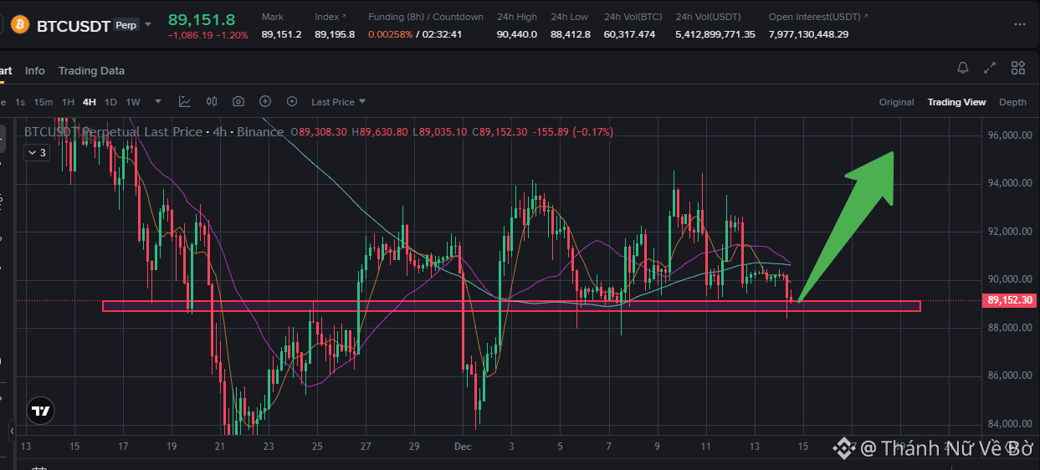Open the BTCUSDT pair selector arrow
Viewport: 1040px width, 470px height.
click(x=148, y=24)
